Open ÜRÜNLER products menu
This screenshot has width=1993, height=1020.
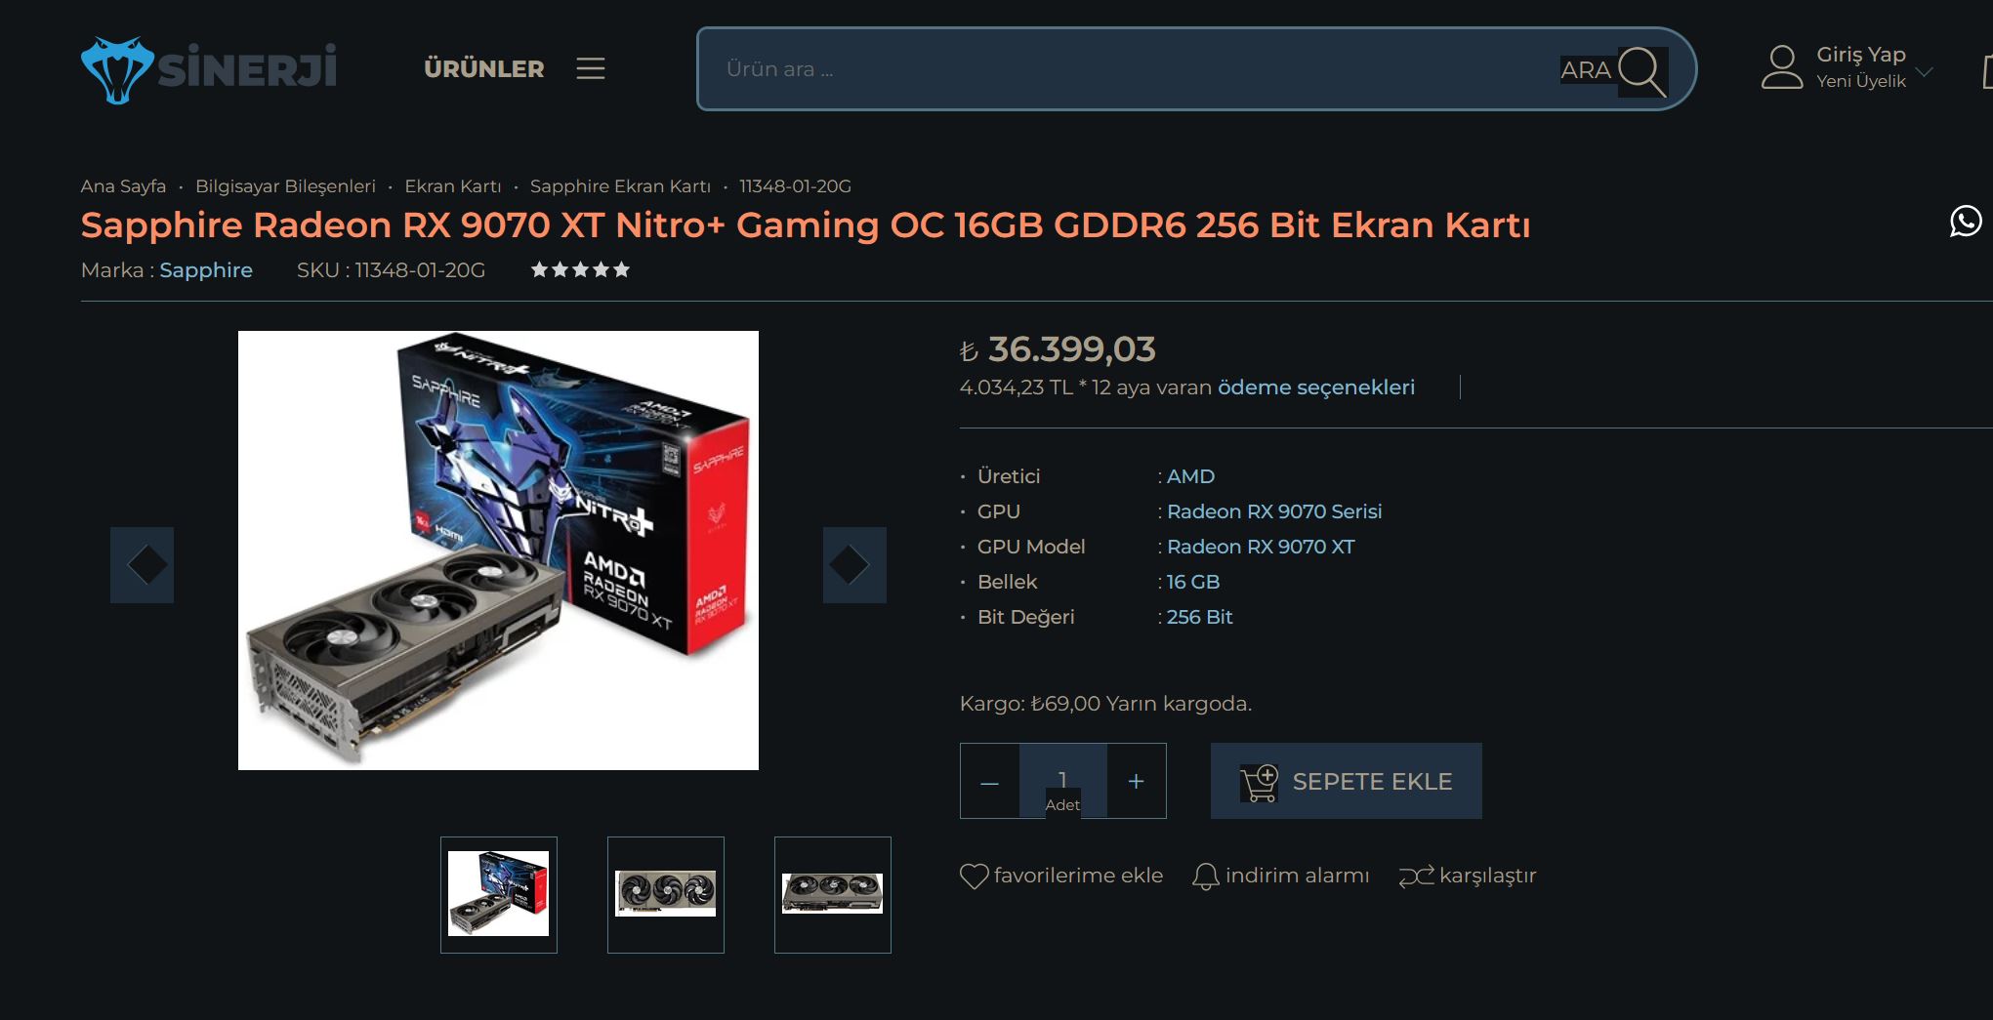click(484, 68)
